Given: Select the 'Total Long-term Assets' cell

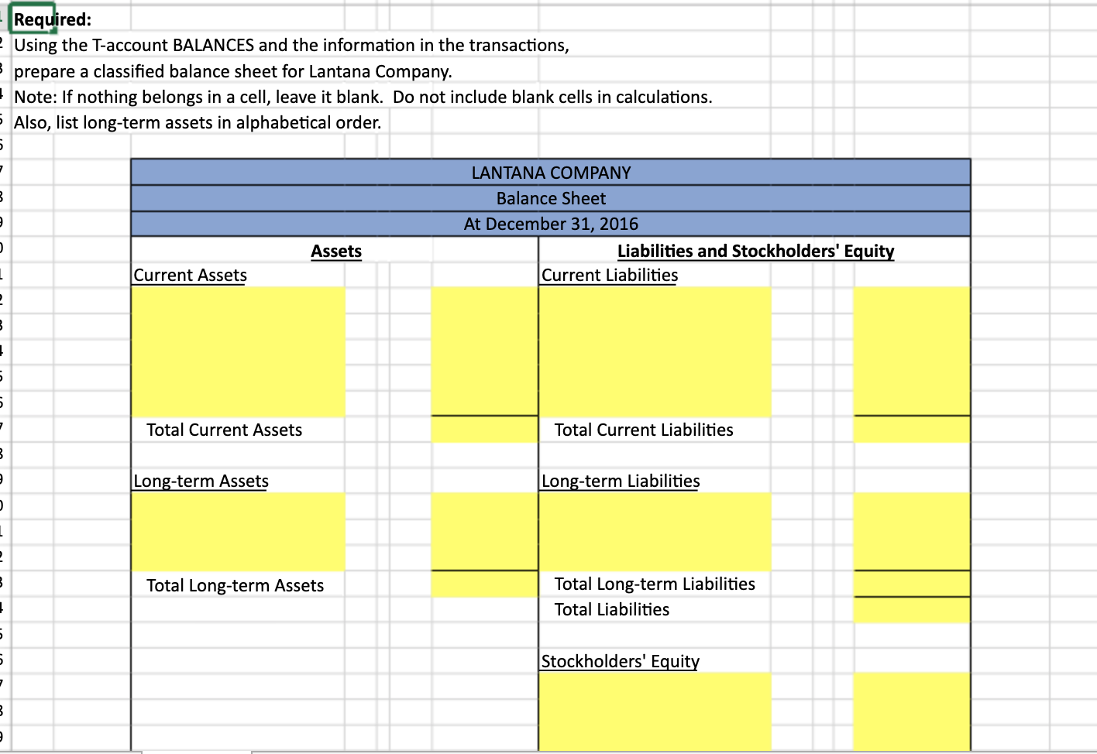Looking at the screenshot, I should [236, 585].
